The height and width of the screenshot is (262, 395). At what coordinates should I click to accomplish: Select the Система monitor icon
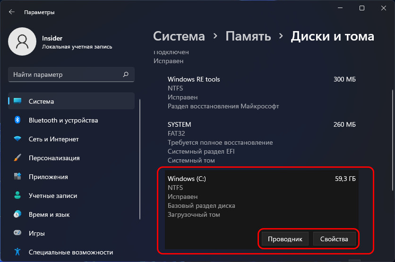[x=18, y=101]
